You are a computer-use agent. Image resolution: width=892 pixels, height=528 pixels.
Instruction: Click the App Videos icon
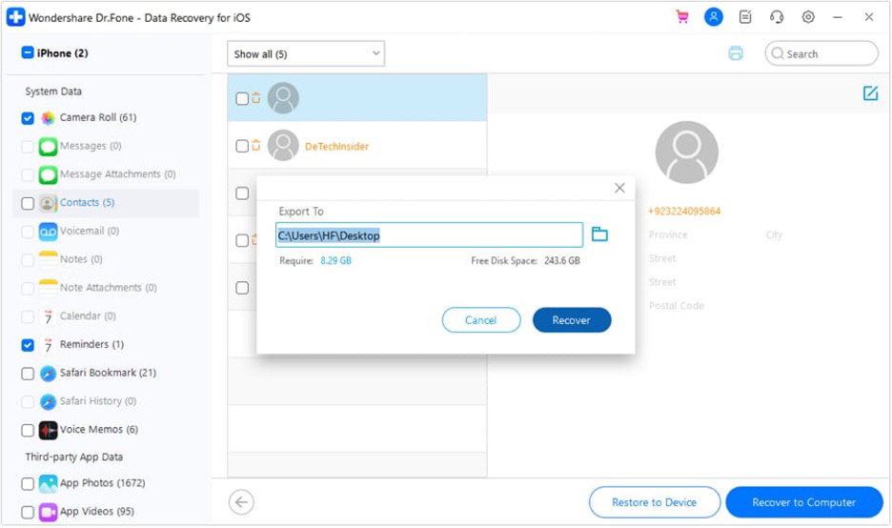coord(48,512)
